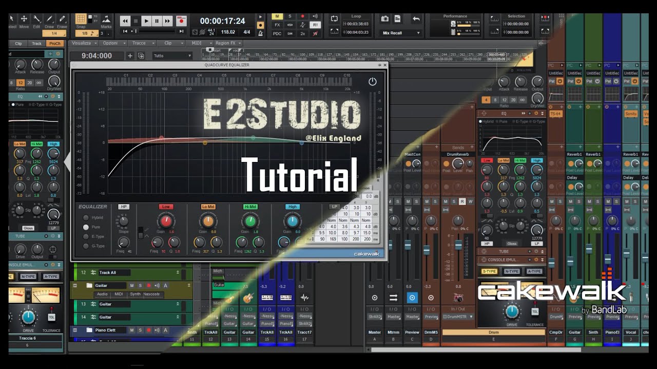This screenshot has width=657, height=369.
Task: Click the add track plus button
Action: [x=130, y=56]
